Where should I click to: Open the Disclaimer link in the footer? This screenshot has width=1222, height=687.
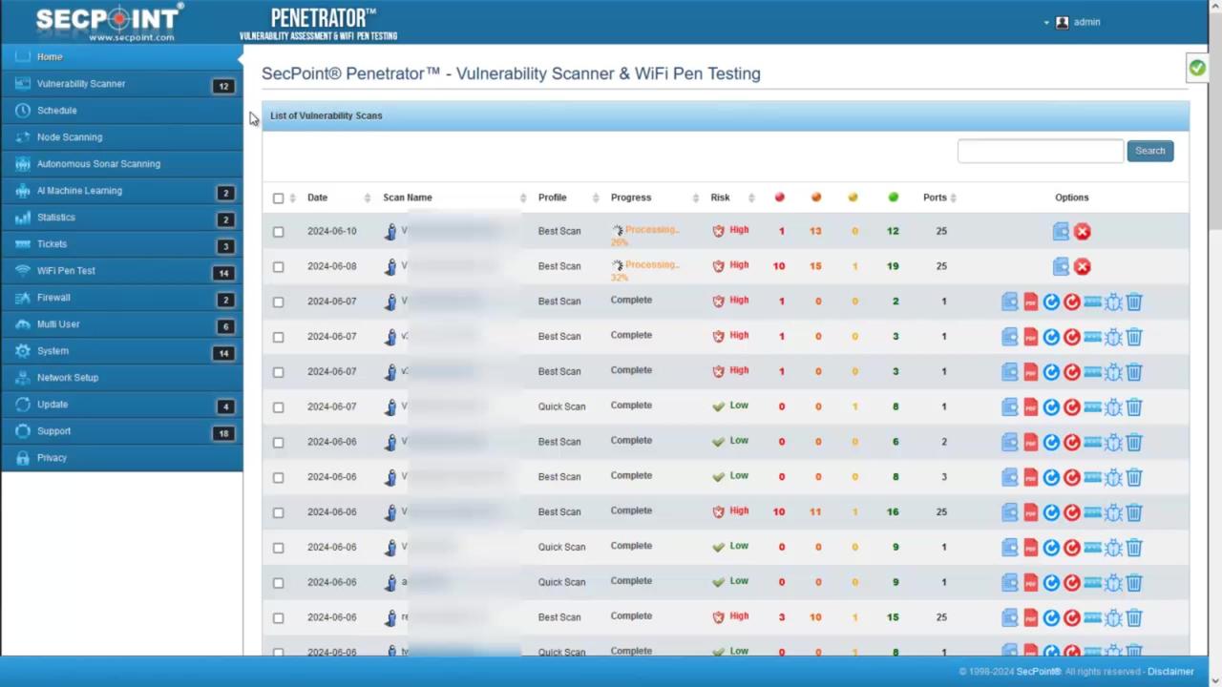click(1171, 671)
